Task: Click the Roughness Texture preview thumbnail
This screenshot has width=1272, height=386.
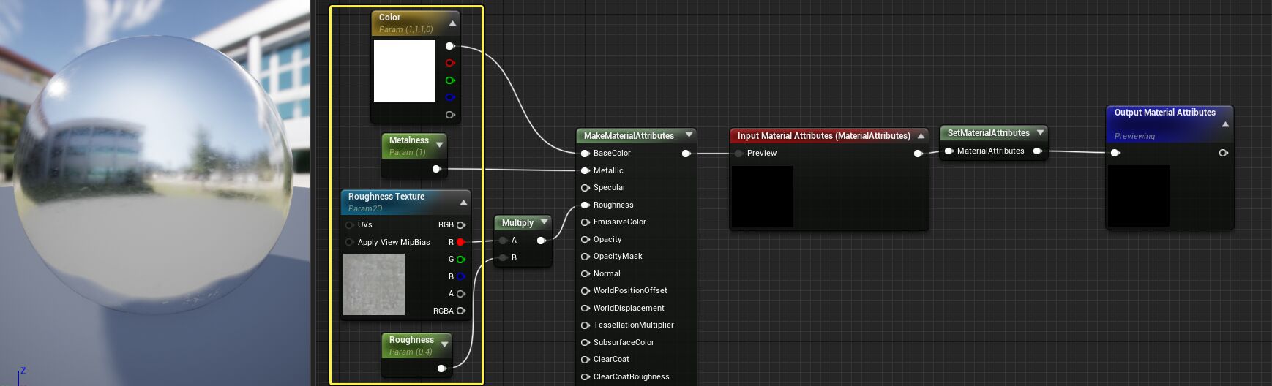Action: click(374, 284)
